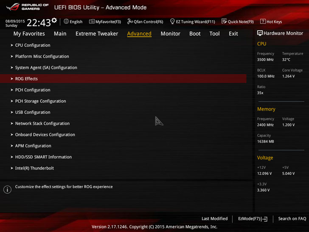This screenshot has height=232, width=309.
Task: Open the Exit tab
Action: [x=233, y=34]
